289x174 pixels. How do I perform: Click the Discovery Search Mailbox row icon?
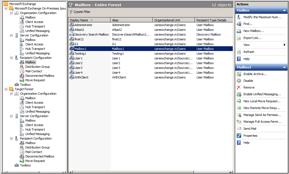72,34
